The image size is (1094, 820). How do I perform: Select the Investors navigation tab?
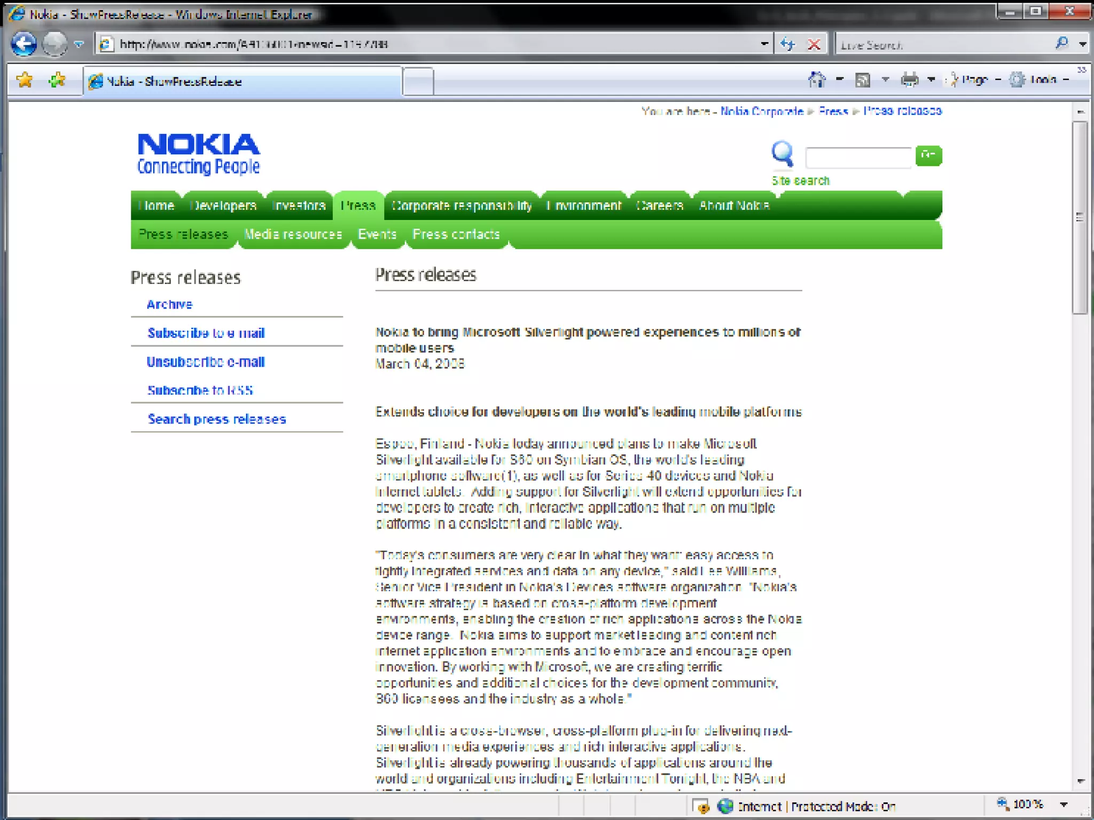click(299, 206)
